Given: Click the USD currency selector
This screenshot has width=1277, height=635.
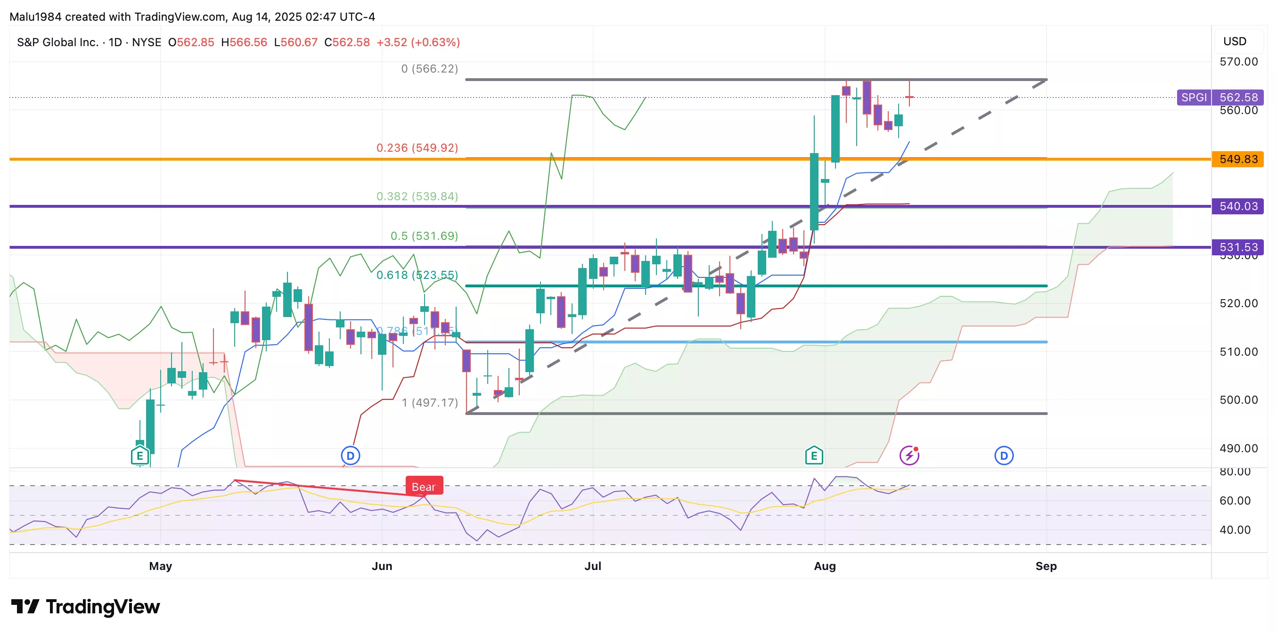Looking at the screenshot, I should point(1235,41).
